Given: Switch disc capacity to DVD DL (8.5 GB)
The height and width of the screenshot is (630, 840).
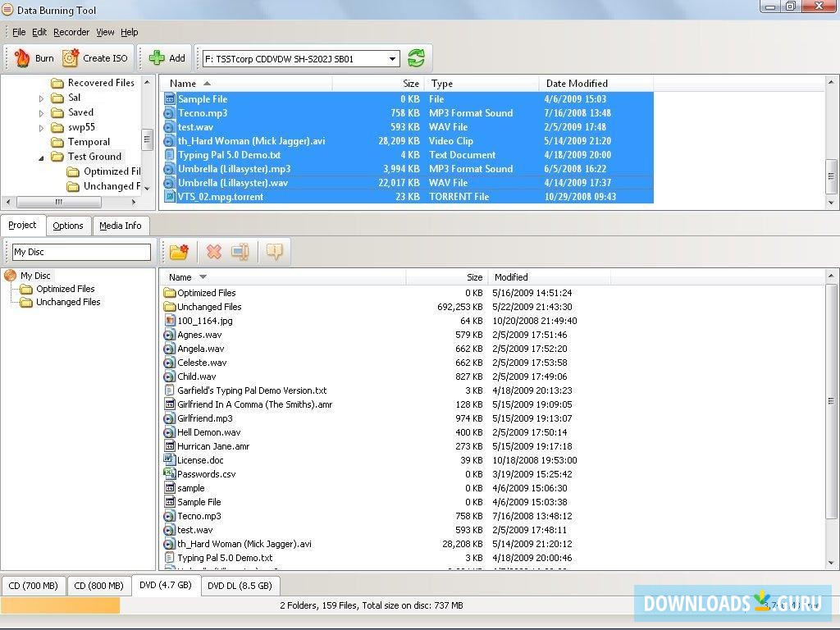Looking at the screenshot, I should pyautogui.click(x=240, y=586).
